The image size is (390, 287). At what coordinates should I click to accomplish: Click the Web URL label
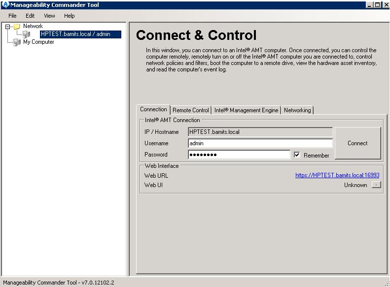[x=156, y=176]
